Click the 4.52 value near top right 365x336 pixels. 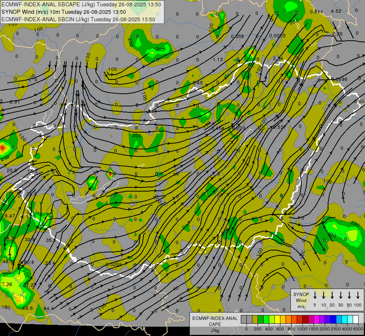[336, 11]
